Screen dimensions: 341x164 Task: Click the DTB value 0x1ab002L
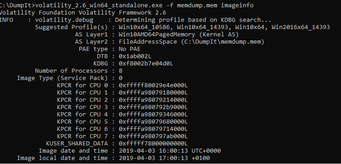pyautogui.click(x=135, y=56)
